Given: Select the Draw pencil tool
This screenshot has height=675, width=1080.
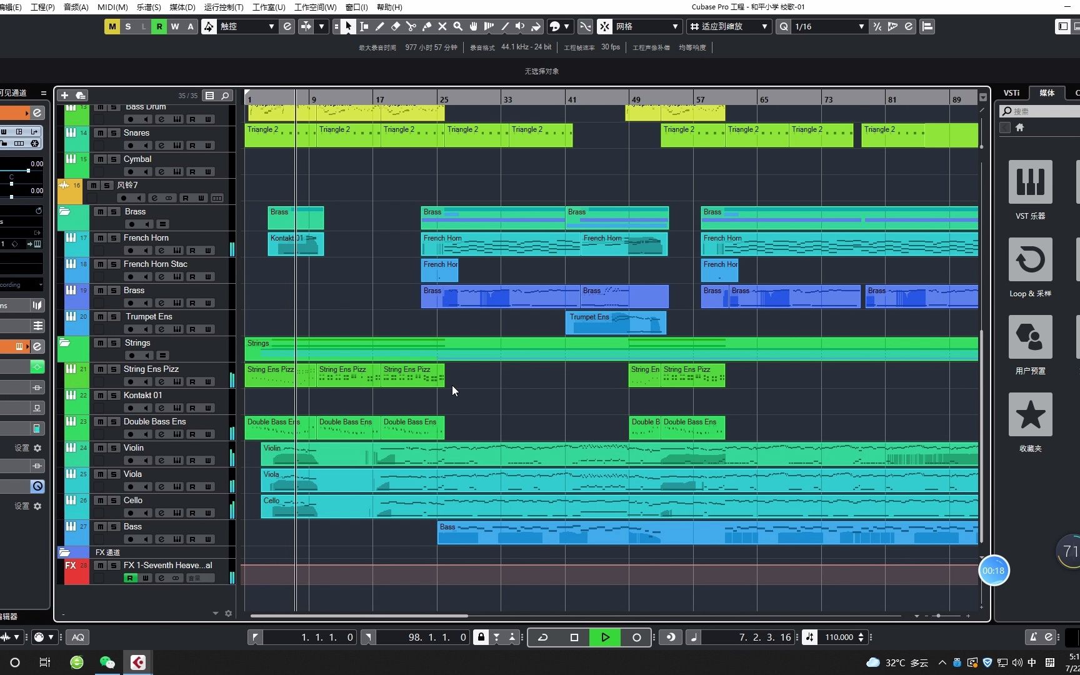Looking at the screenshot, I should 380,26.
